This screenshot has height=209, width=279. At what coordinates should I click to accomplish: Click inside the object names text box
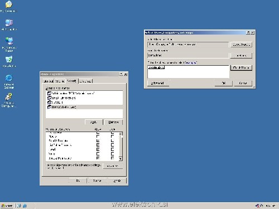click(x=188, y=72)
